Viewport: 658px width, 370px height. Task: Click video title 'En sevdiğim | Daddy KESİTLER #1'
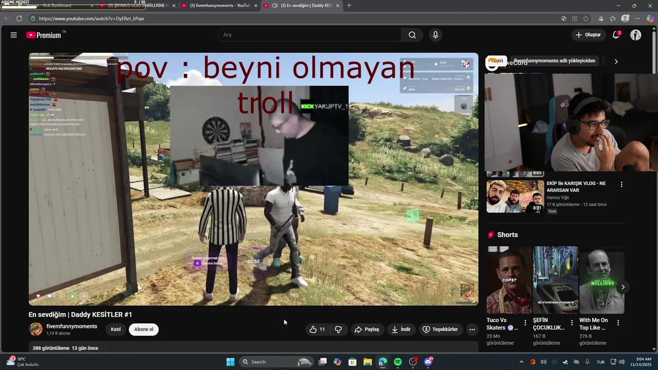tap(81, 314)
